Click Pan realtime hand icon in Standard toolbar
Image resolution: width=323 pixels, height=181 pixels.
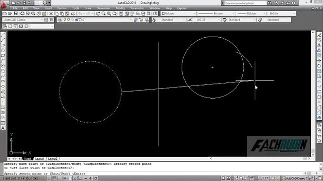(x=98, y=14)
